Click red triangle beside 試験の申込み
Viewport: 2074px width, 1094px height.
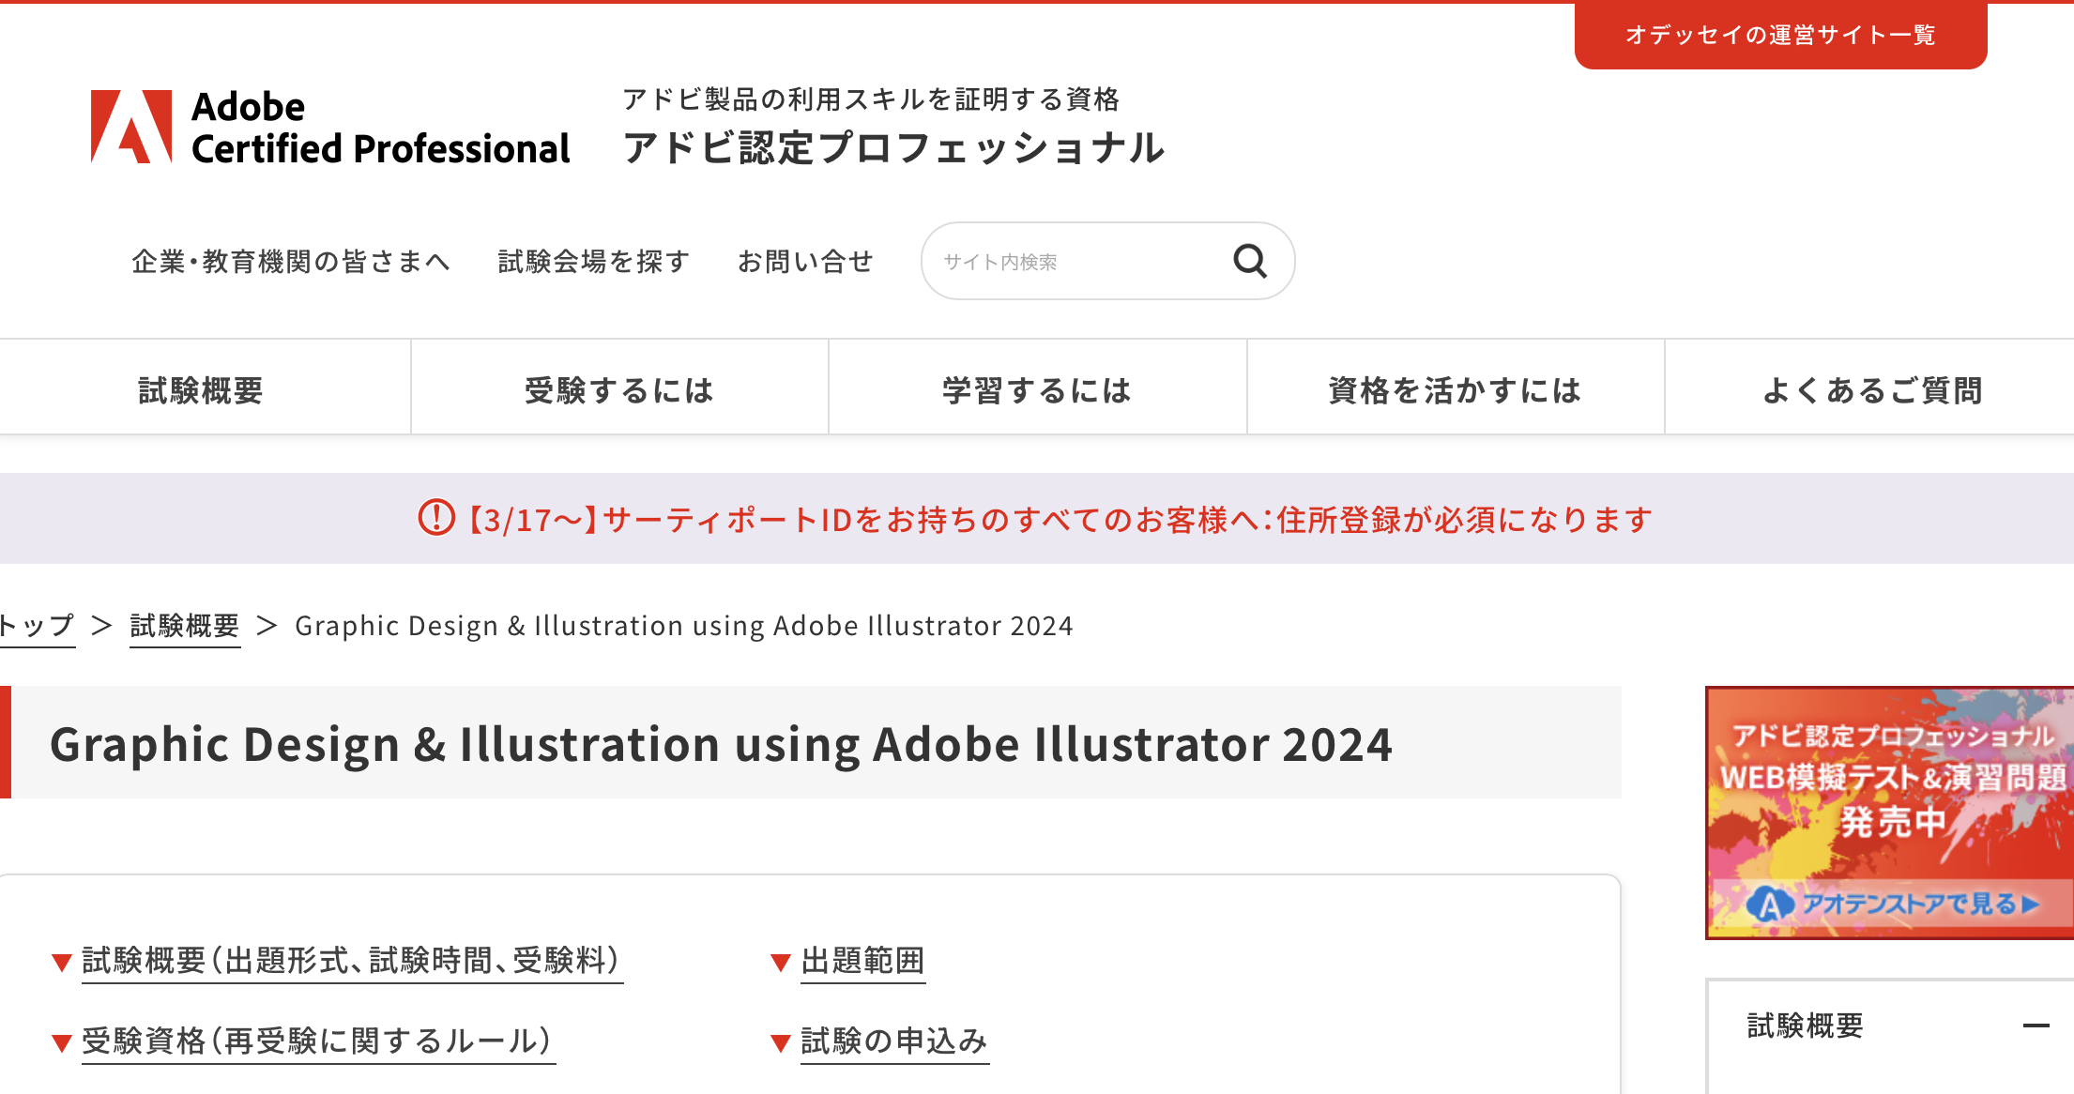point(780,1042)
